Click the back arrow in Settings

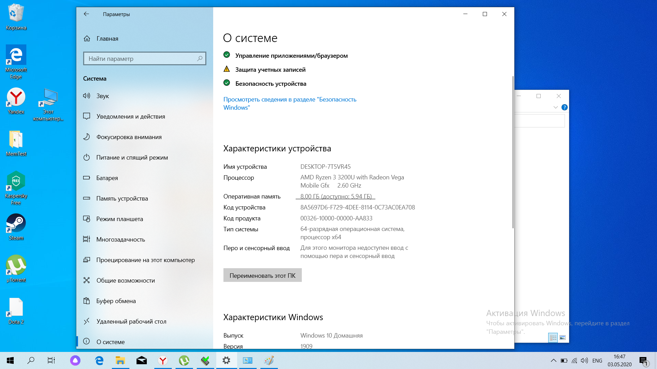click(86, 14)
